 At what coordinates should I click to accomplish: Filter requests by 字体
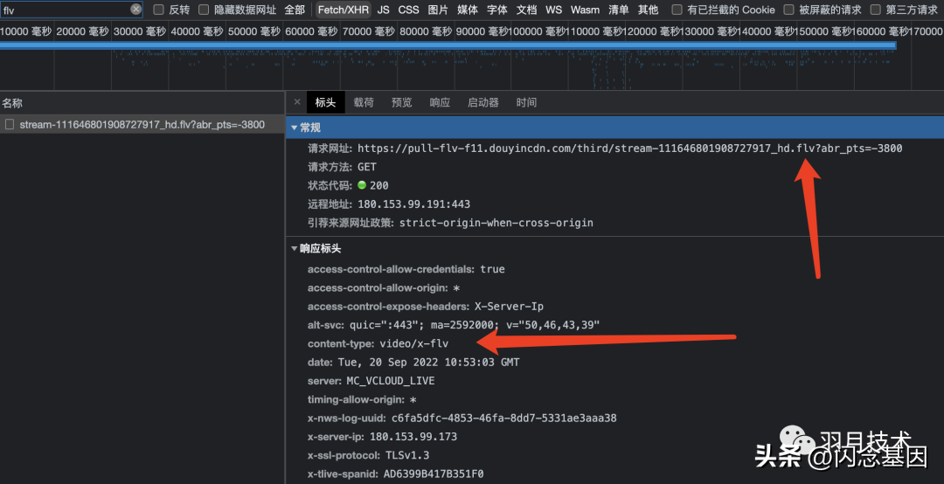497,10
